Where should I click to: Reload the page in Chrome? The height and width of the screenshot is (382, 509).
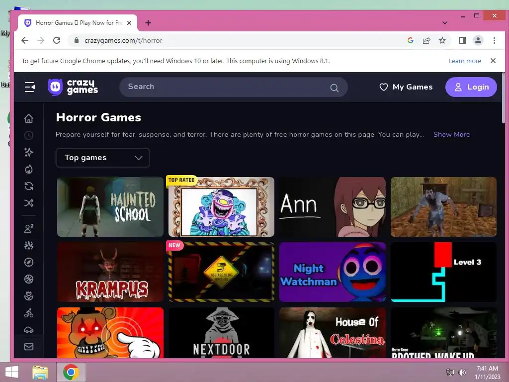pyautogui.click(x=57, y=40)
